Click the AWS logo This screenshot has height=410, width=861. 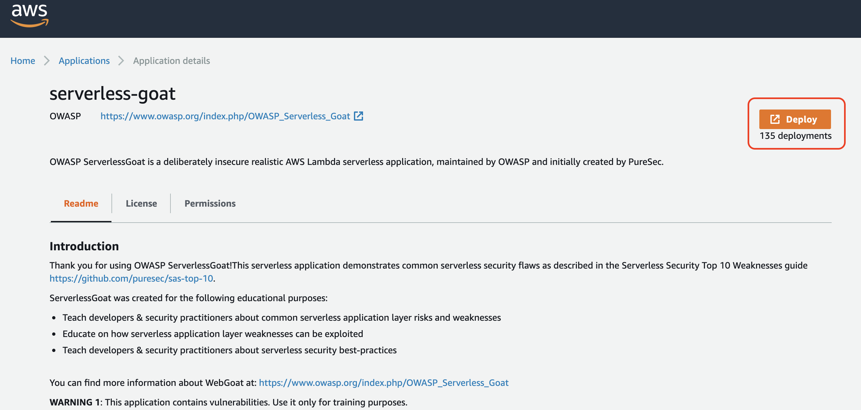click(x=29, y=15)
